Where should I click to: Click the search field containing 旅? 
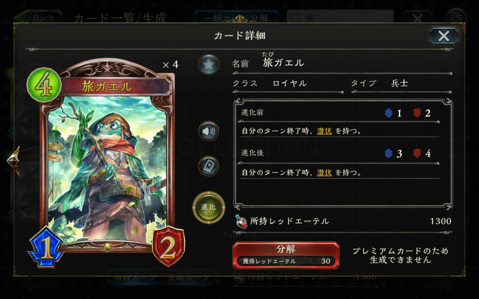340,18
